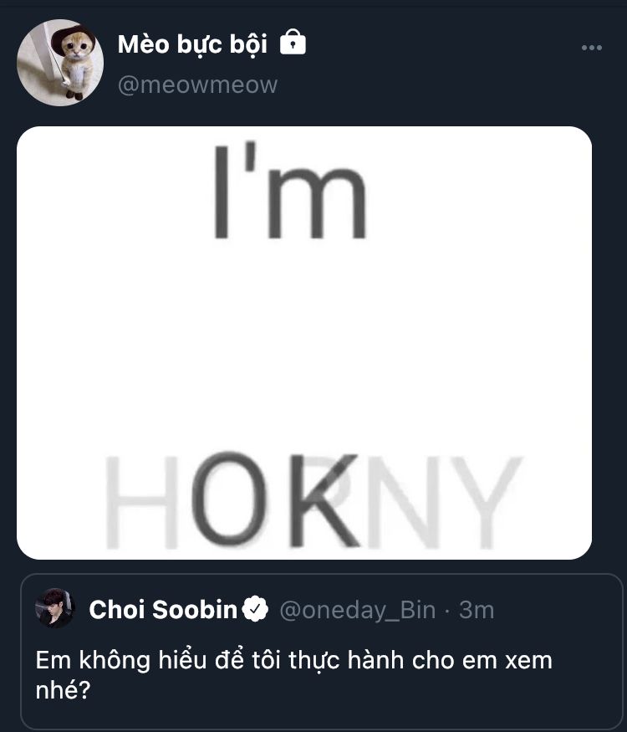Screen dimensions: 627x732
Task: Click Choi Soobin's small profile picture
Action: [56, 608]
